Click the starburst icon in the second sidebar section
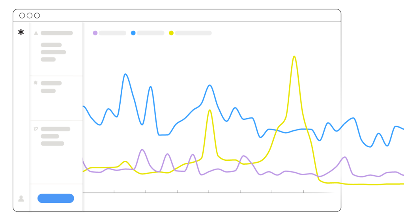404x219 pixels. [x=36, y=83]
